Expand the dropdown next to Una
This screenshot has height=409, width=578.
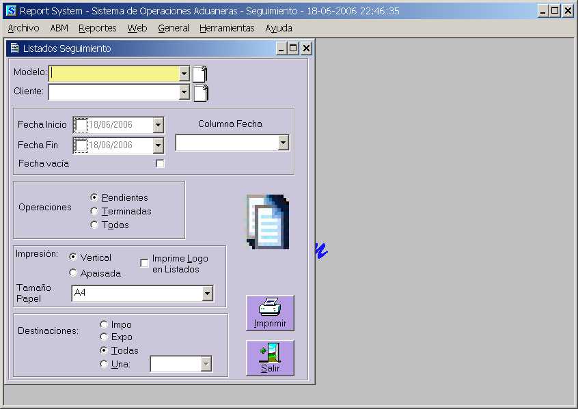[206, 364]
